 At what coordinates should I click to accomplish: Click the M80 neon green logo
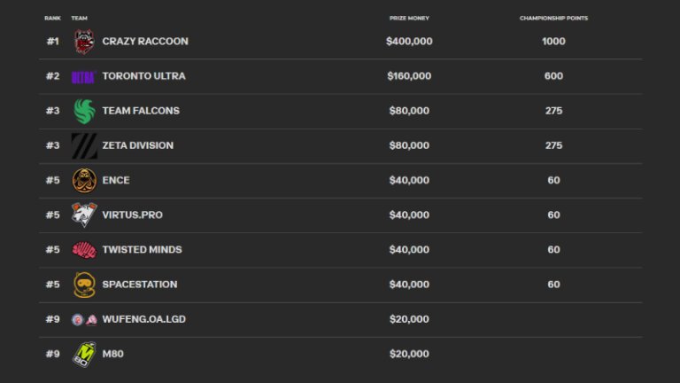84,354
